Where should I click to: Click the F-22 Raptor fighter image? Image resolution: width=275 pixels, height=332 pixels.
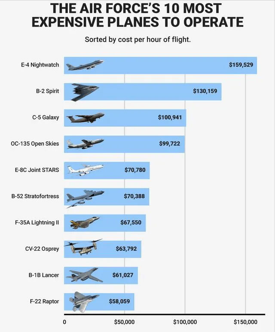tap(84, 302)
